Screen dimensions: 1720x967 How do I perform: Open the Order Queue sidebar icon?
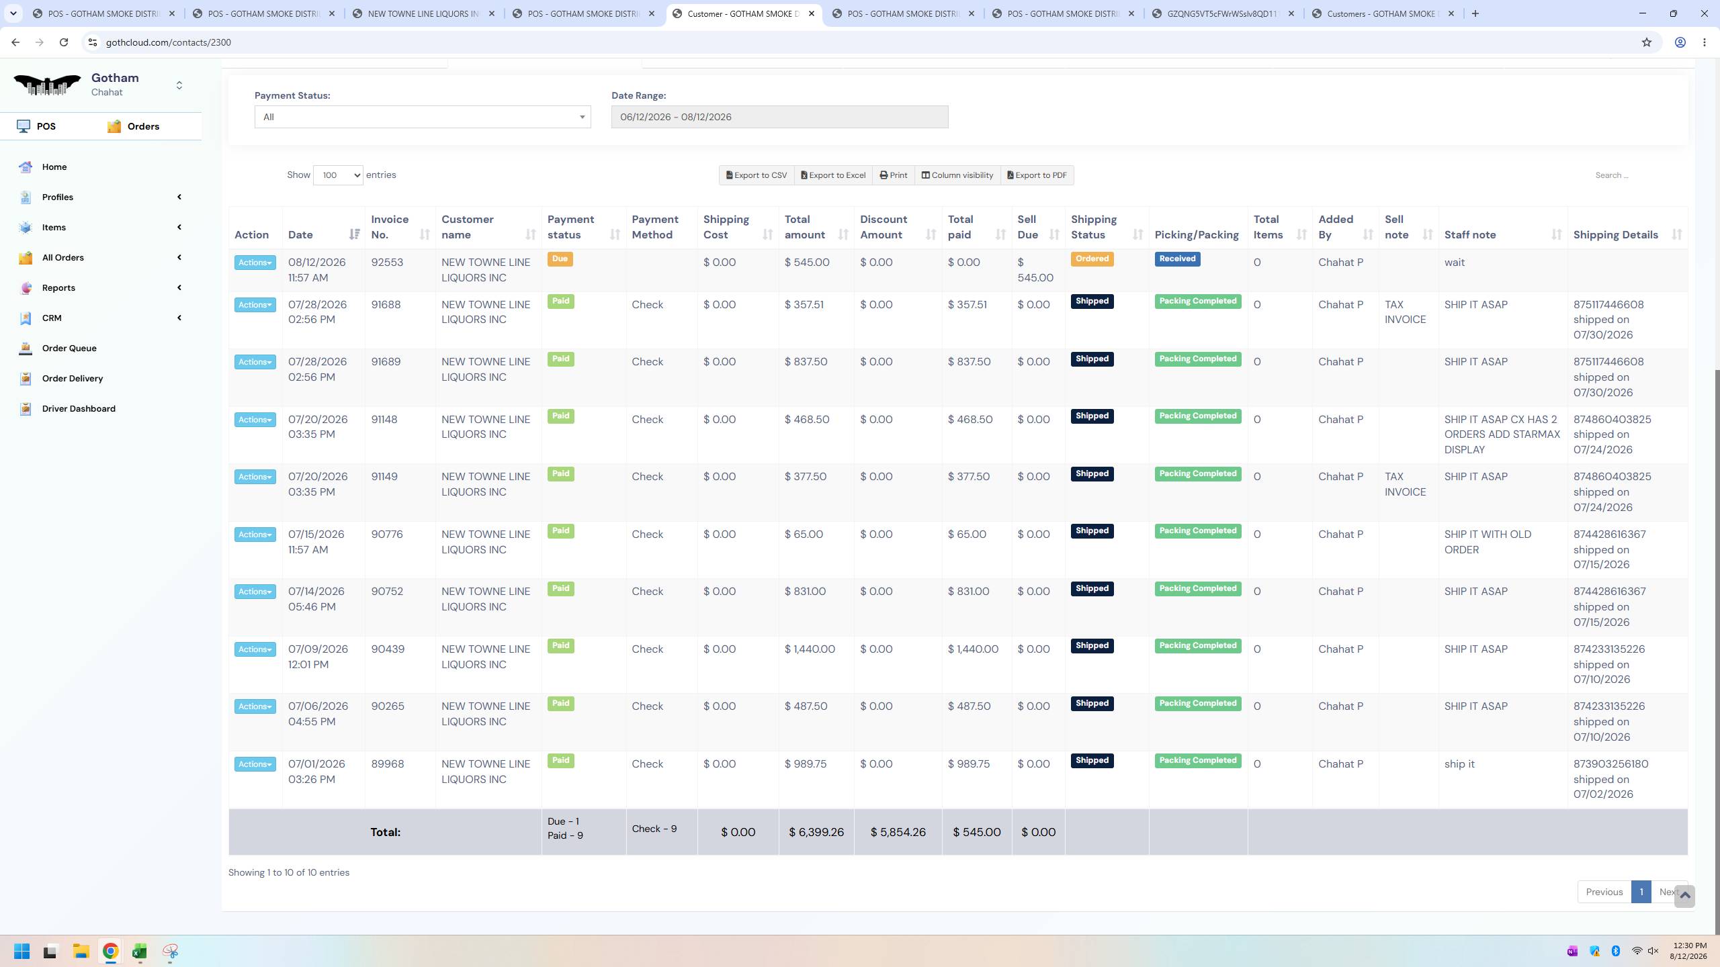click(26, 348)
